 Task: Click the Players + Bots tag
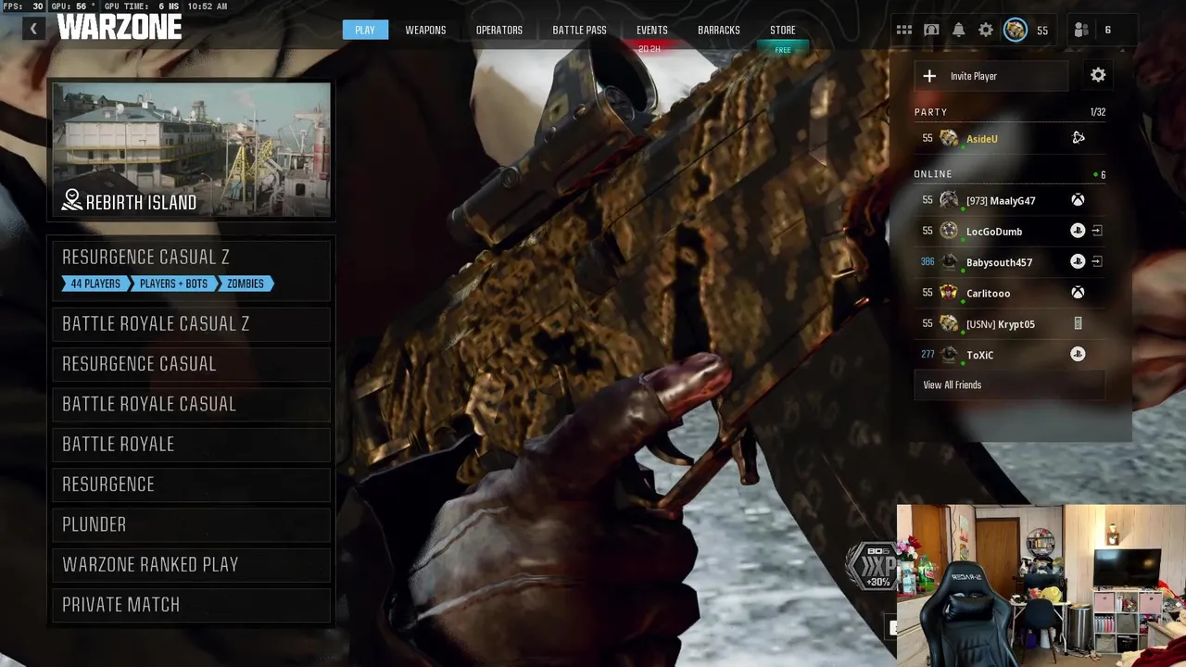pos(173,283)
